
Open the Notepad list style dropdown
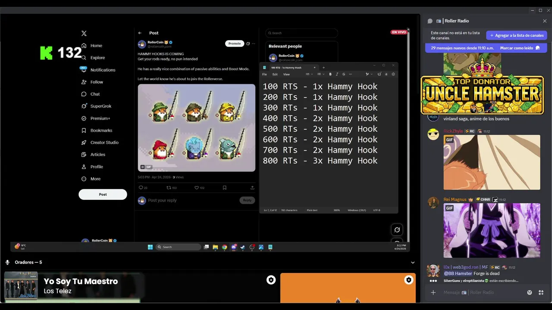point(320,74)
